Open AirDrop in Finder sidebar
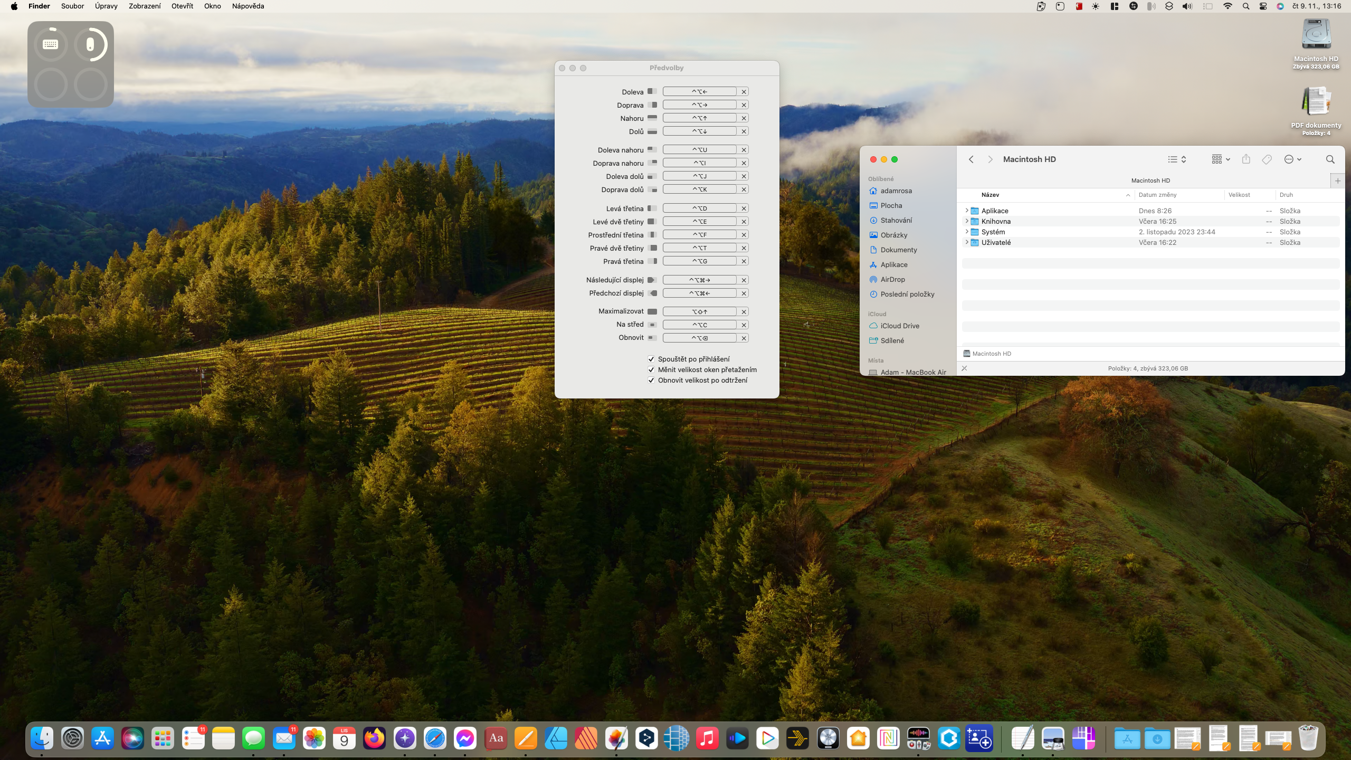The image size is (1351, 760). pyautogui.click(x=892, y=279)
